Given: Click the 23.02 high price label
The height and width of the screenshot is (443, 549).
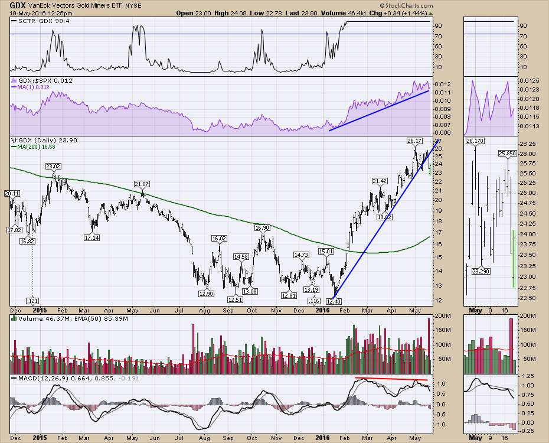Looking at the screenshot, I should [53, 167].
